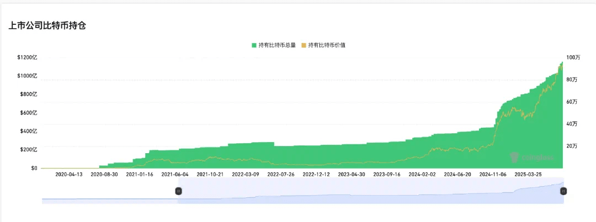Image resolution: width=596 pixels, height=222 pixels.
Task: Click the 2024-06-20 date label
Action: pyautogui.click(x=457, y=174)
